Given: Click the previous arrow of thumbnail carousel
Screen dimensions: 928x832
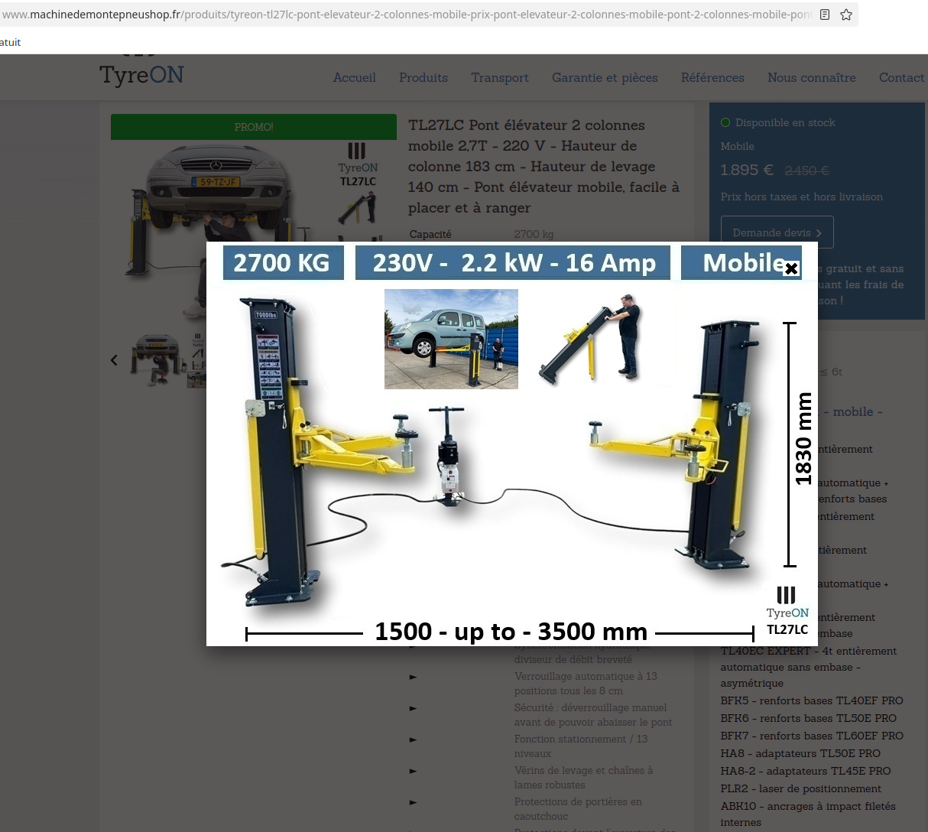Looking at the screenshot, I should [114, 360].
